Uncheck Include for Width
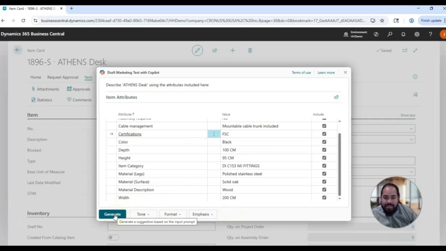This screenshot has width=446, height=251. (x=324, y=198)
